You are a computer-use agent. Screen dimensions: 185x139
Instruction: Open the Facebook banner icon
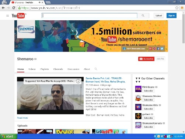[158, 48]
